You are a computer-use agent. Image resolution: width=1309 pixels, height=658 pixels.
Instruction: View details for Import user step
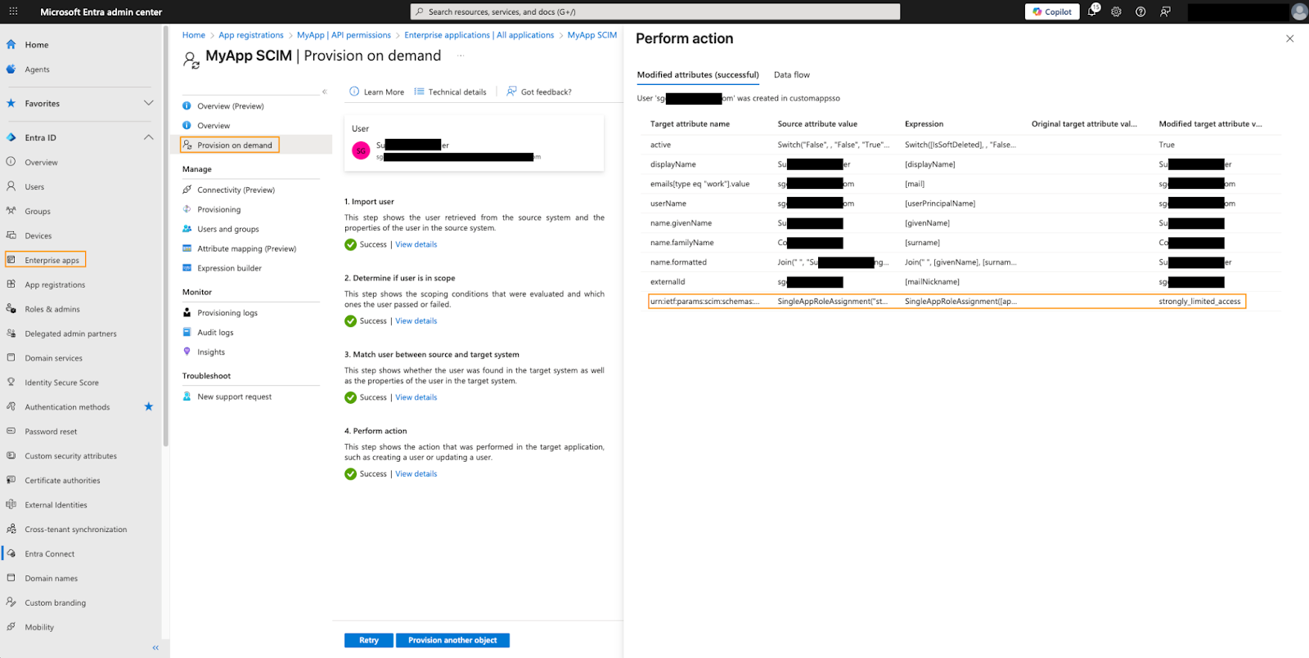(416, 244)
